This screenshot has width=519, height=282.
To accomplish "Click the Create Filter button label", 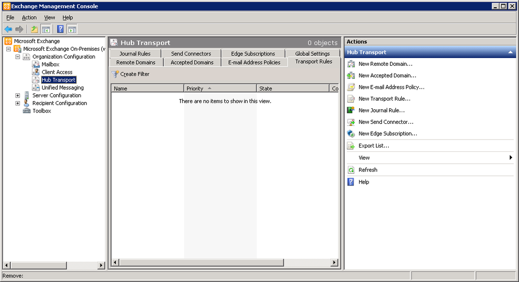I will pos(135,74).
